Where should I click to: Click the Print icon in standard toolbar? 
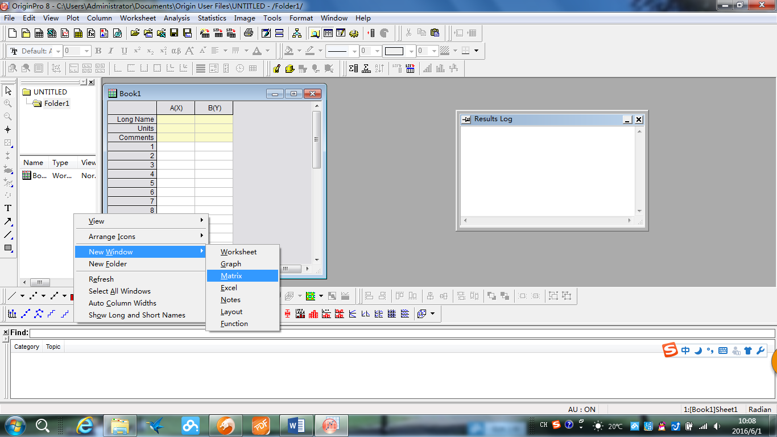248,33
